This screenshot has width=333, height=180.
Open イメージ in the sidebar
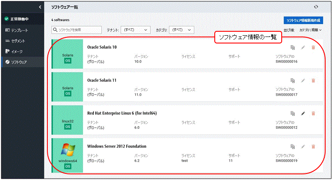point(23,51)
